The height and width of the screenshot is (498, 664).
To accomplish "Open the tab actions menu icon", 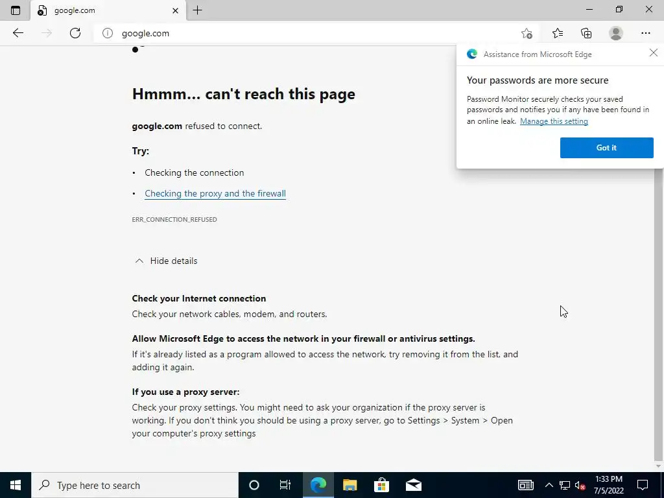I will pos(16,10).
